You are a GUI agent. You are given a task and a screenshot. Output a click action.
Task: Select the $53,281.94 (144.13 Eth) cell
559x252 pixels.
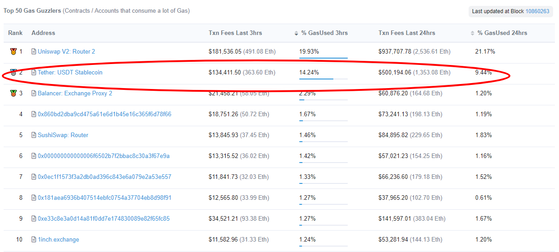(x=411, y=239)
